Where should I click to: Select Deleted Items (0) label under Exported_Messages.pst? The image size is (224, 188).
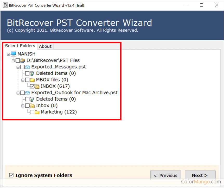pos(56,73)
